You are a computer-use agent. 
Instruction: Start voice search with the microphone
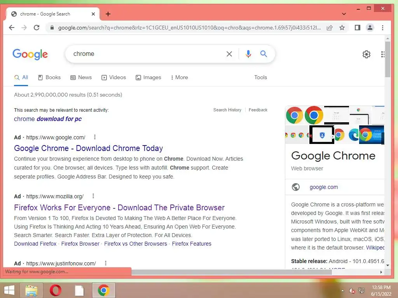click(248, 54)
